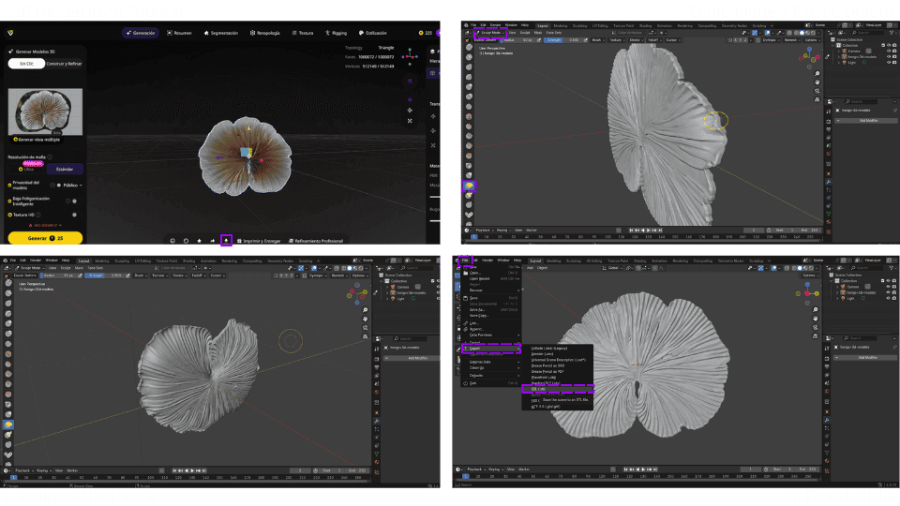This screenshot has width=900, height=506.
Task: Select the highlighted Elastic Deform brush in step 2
Action: point(469,186)
